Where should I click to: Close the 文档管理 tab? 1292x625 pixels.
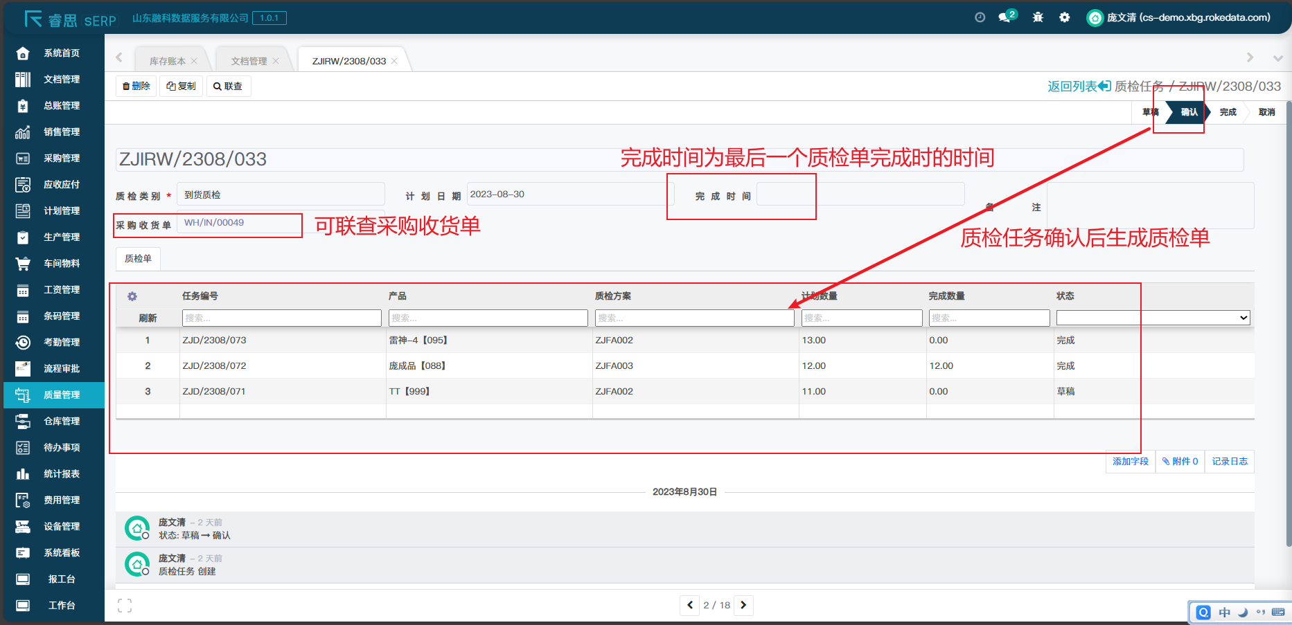pos(276,61)
